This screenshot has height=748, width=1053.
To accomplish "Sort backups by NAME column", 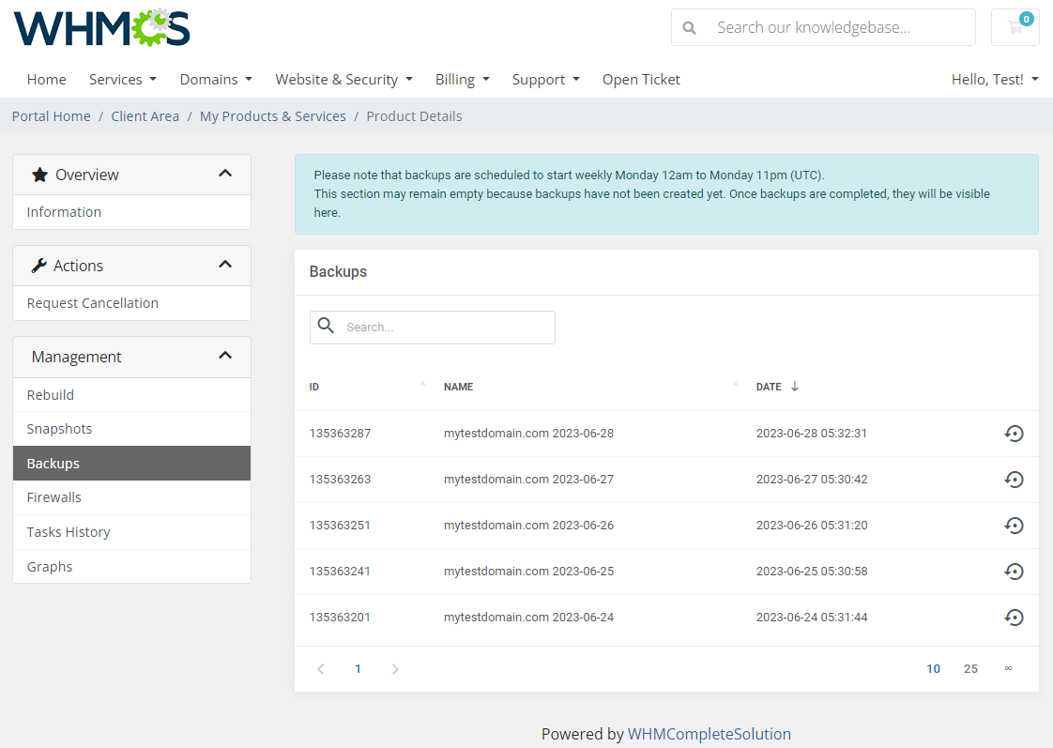I will [458, 386].
